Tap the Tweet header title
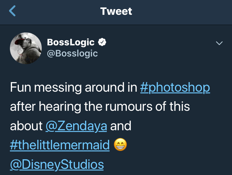The height and width of the screenshot is (175, 232). pos(116,11)
